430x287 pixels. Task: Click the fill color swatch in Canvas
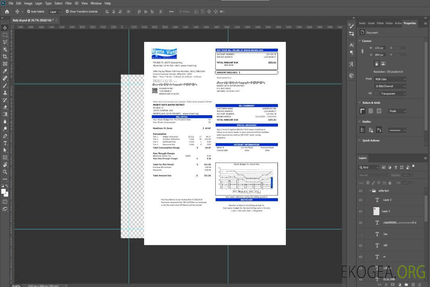(376, 94)
